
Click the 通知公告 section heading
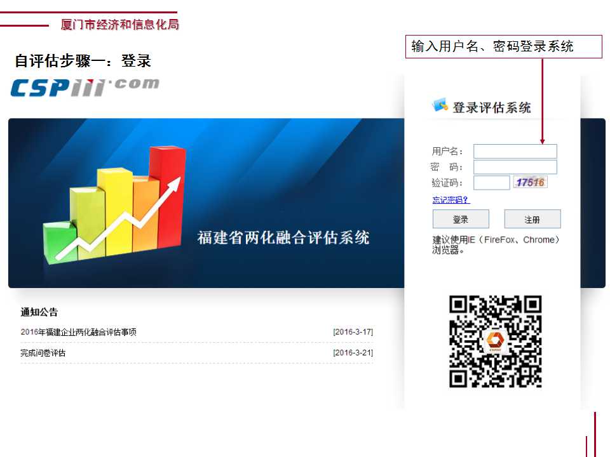coord(39,312)
